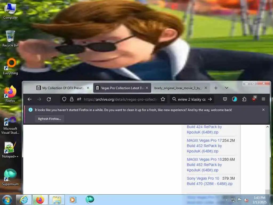
Task: Open Windows Explorer from the taskbar
Action: tap(57, 200)
